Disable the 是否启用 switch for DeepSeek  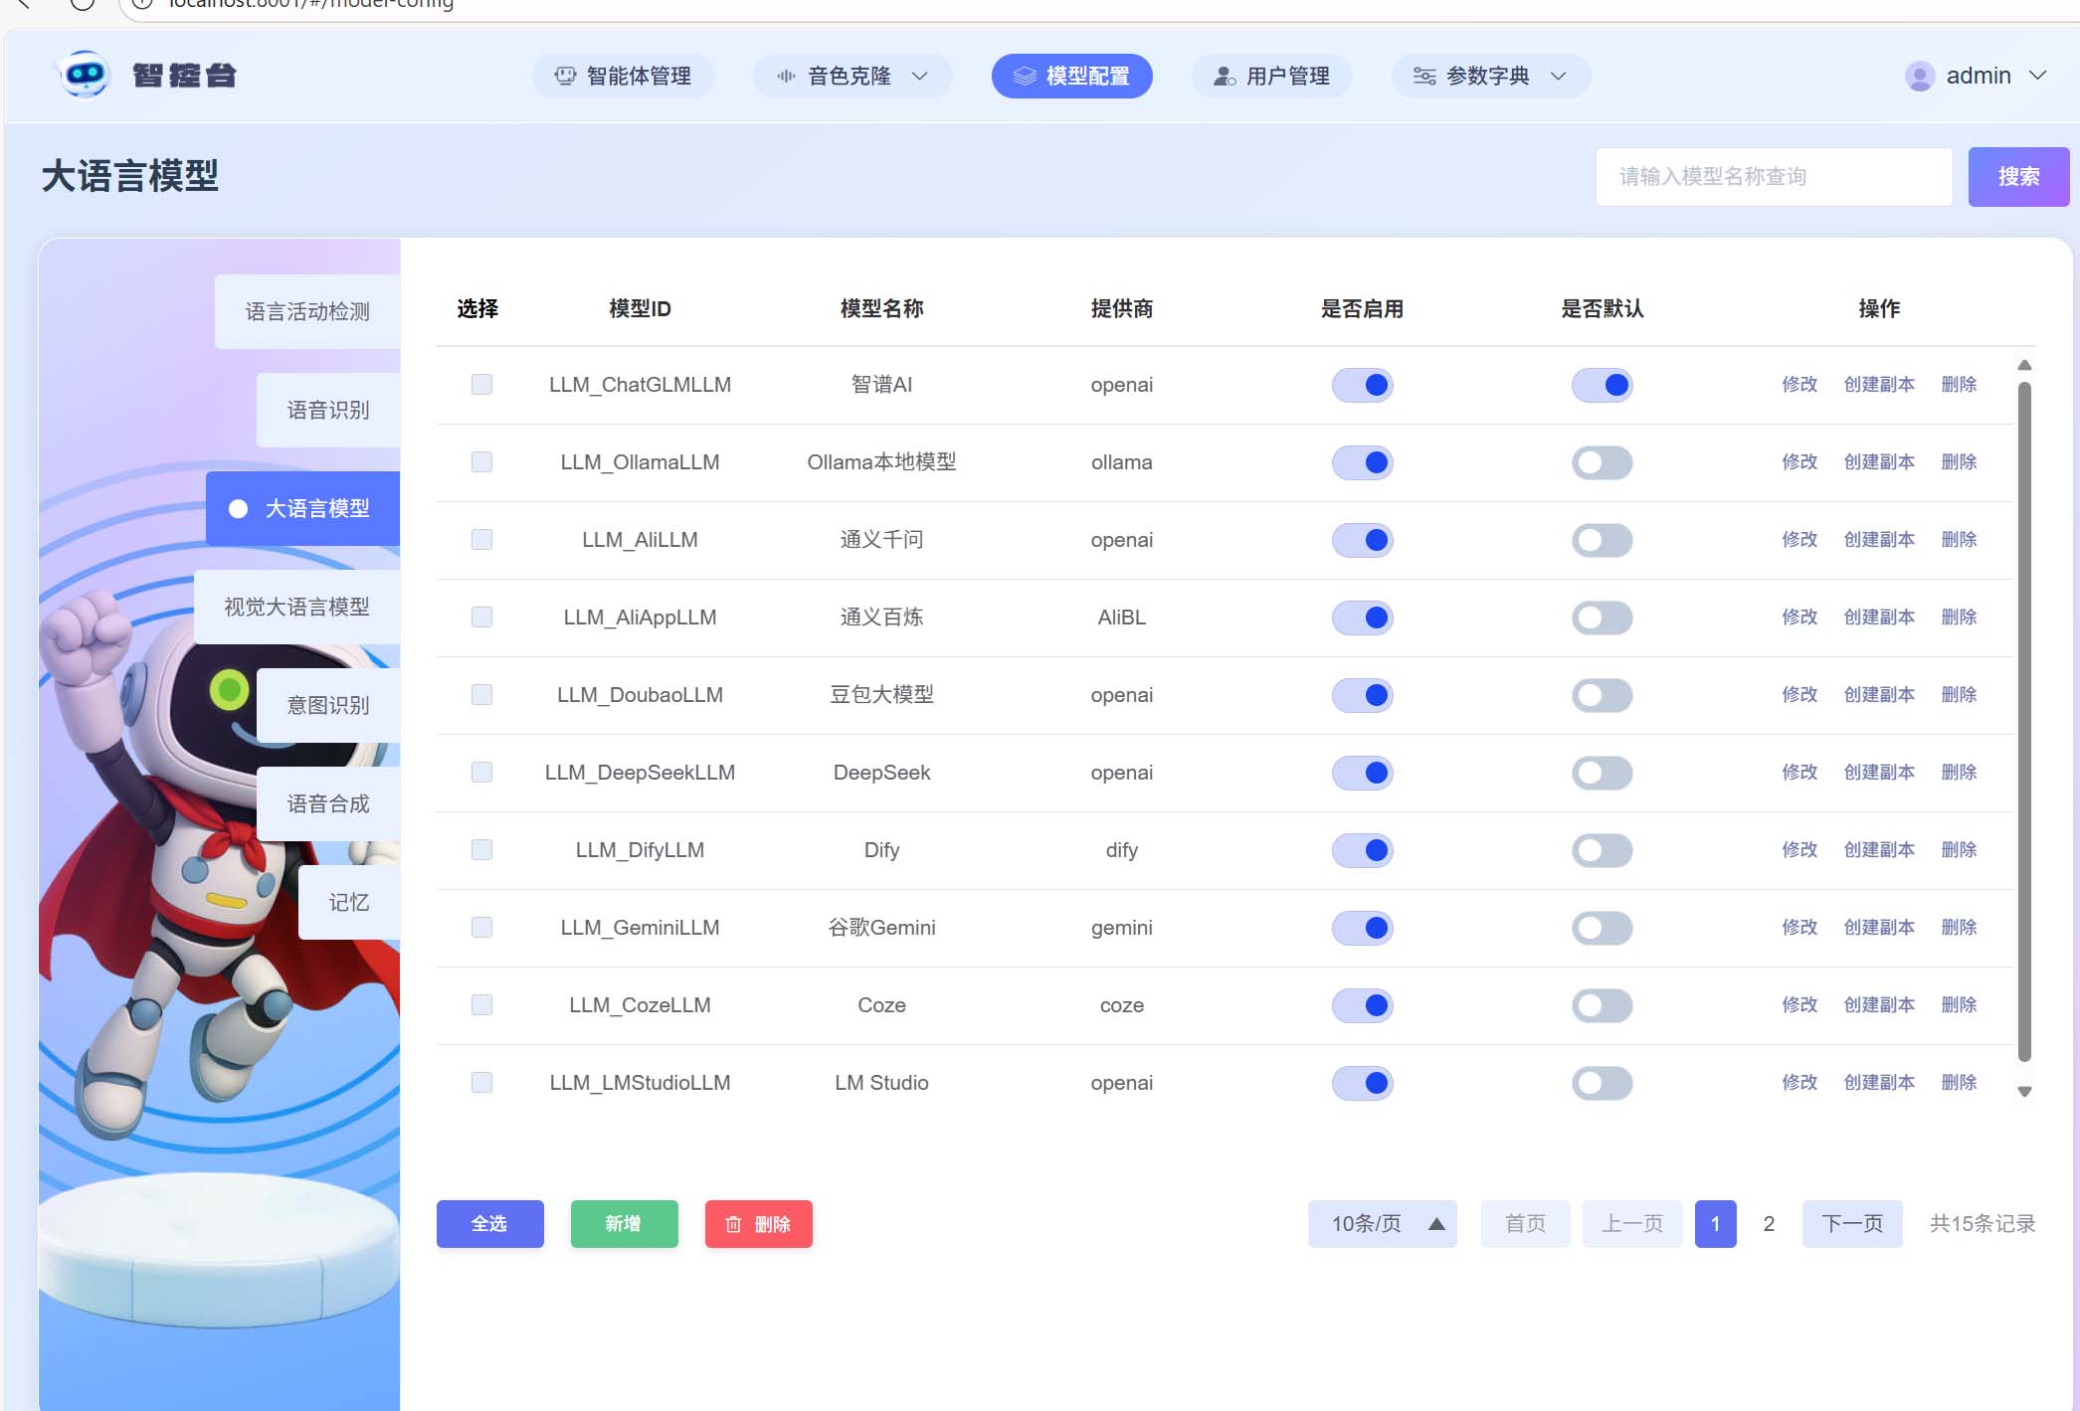coord(1362,773)
